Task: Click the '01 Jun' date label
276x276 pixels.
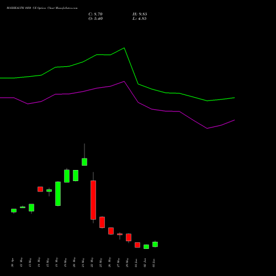Action: (x=136, y=263)
